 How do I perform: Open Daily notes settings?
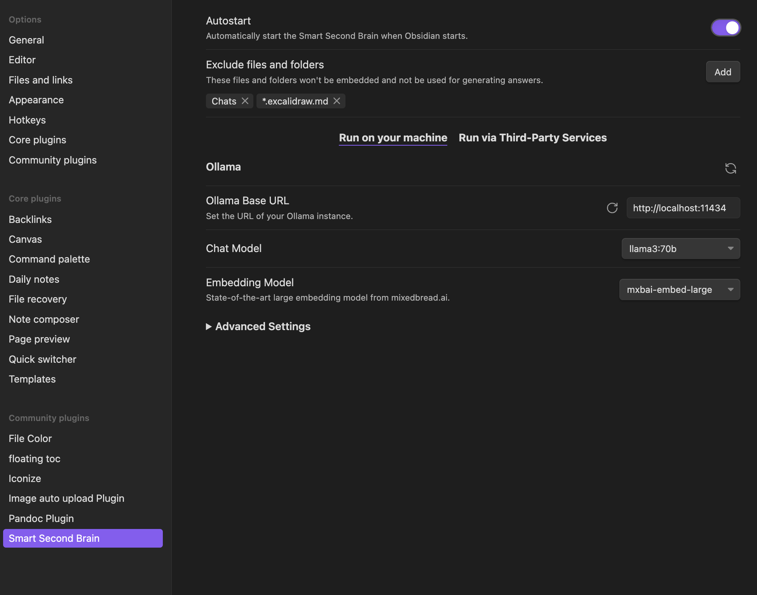(x=34, y=279)
